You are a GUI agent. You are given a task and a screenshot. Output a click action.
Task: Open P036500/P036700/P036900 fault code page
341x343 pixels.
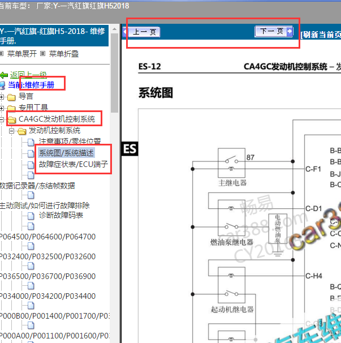pos(48,276)
